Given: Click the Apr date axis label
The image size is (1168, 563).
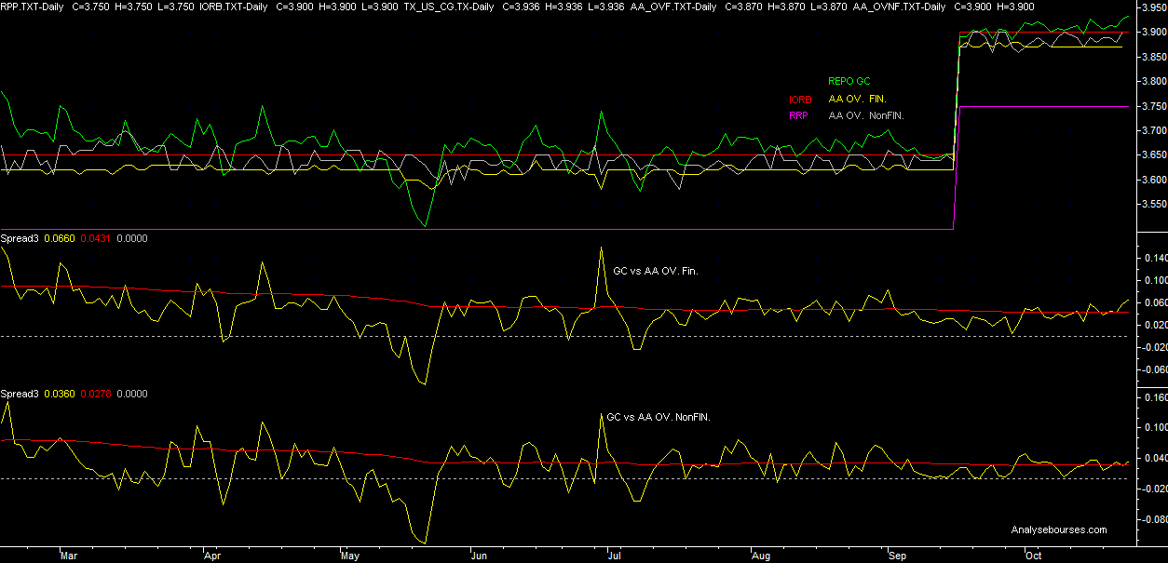Looking at the screenshot, I should coord(211,555).
